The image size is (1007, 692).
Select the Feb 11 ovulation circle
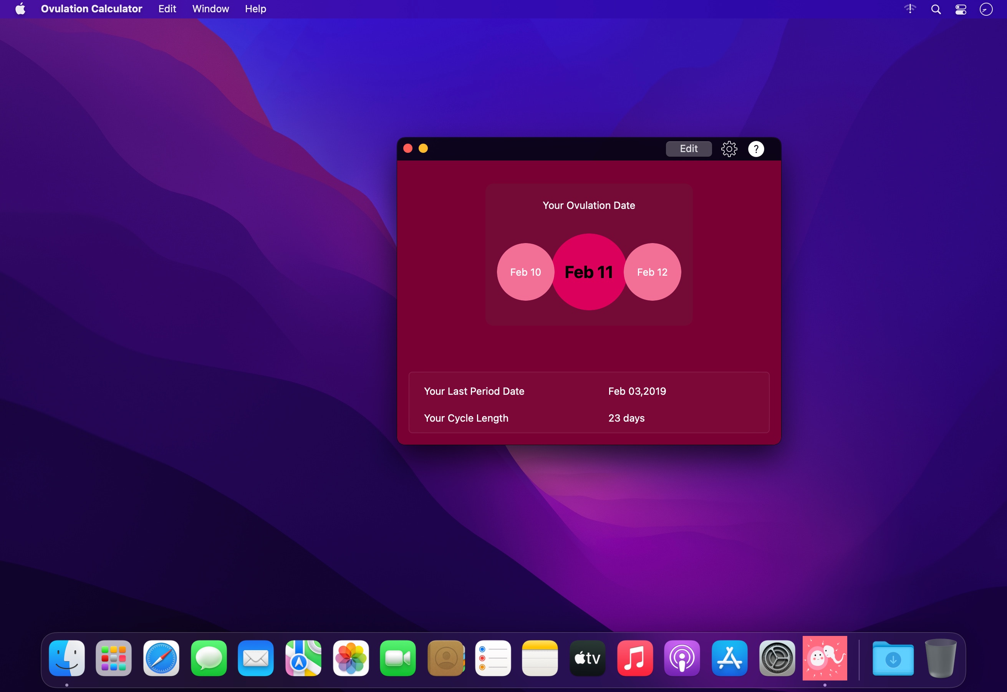click(588, 272)
